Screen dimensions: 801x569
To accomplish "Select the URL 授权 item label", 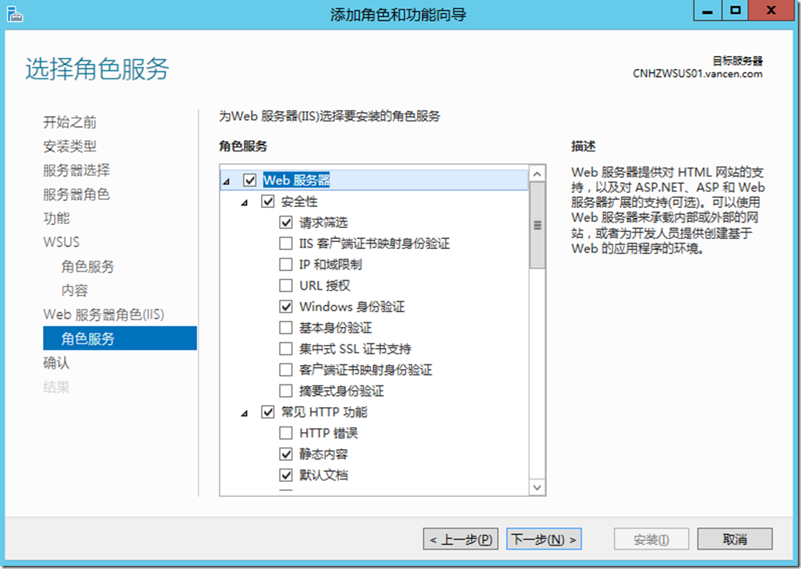I will (x=325, y=285).
